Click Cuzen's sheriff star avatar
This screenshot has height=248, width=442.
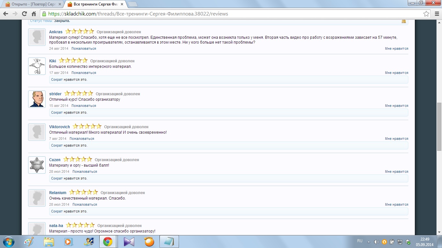[37, 165]
